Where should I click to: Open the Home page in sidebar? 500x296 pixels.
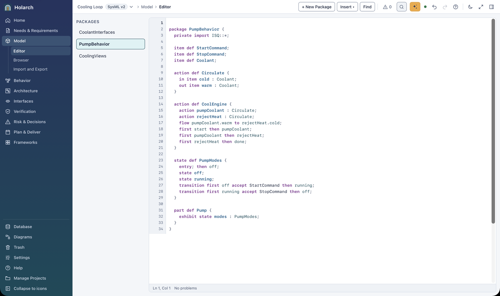coord(36,20)
